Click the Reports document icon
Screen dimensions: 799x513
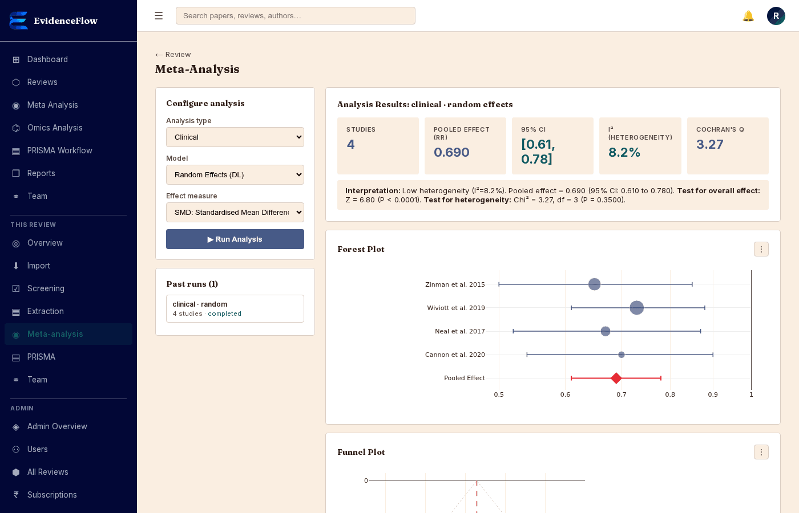tap(16, 173)
